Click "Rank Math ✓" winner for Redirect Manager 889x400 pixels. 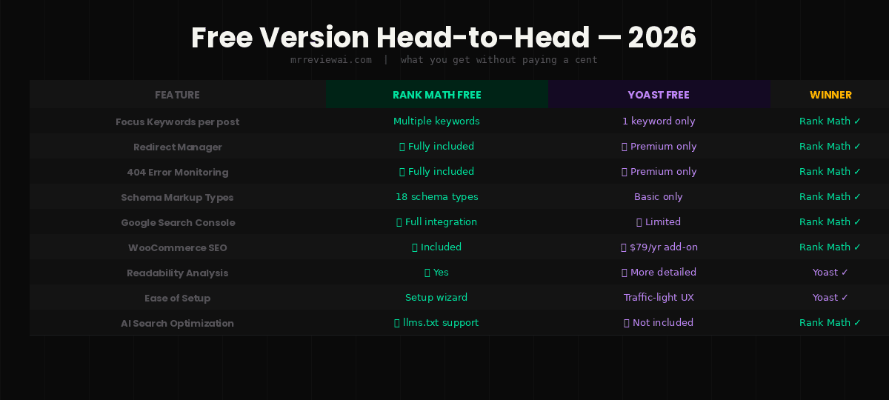pos(830,146)
